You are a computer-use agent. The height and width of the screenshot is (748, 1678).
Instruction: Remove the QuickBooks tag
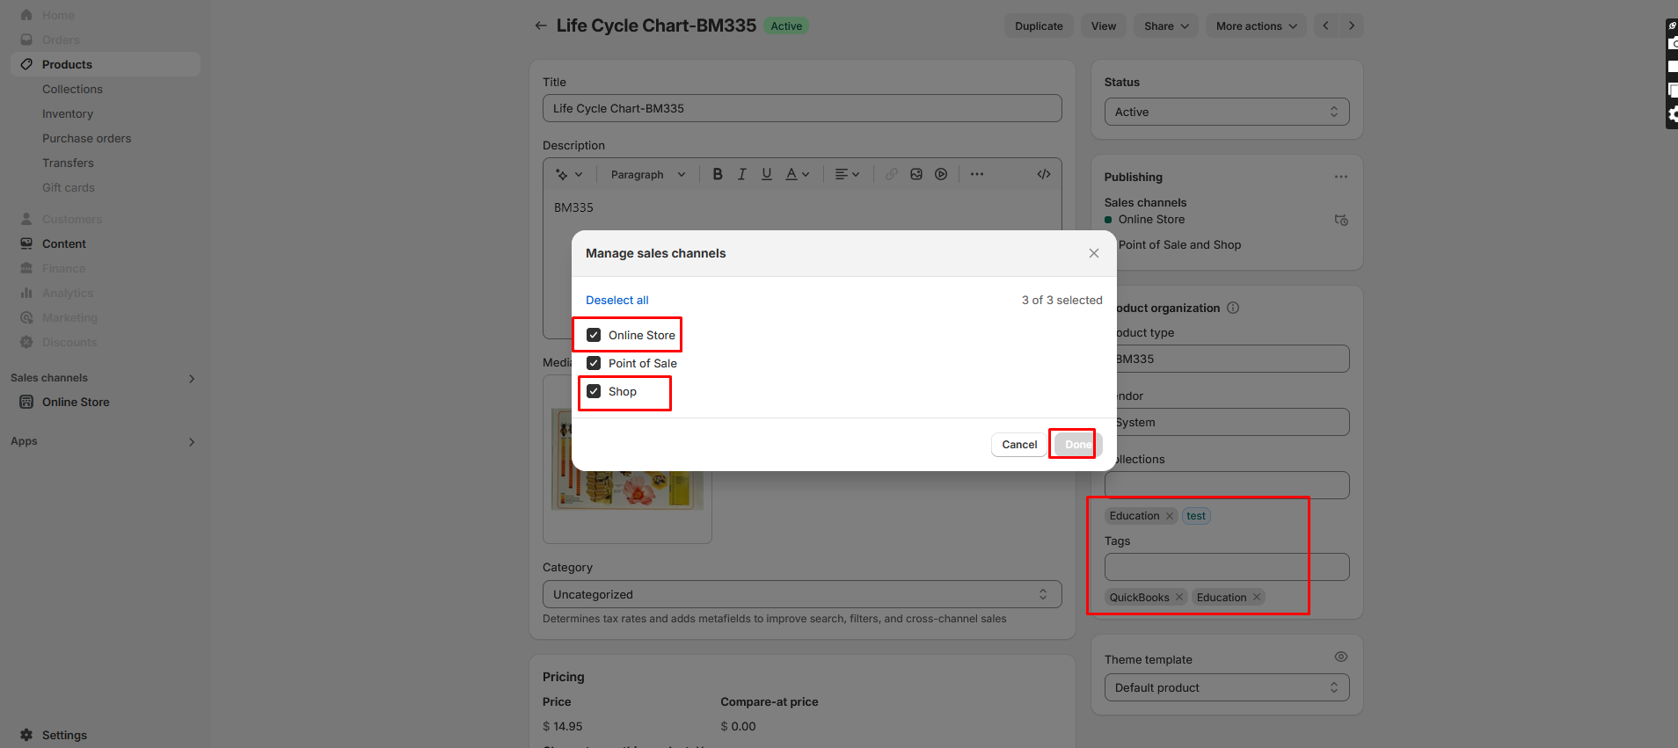point(1179,597)
